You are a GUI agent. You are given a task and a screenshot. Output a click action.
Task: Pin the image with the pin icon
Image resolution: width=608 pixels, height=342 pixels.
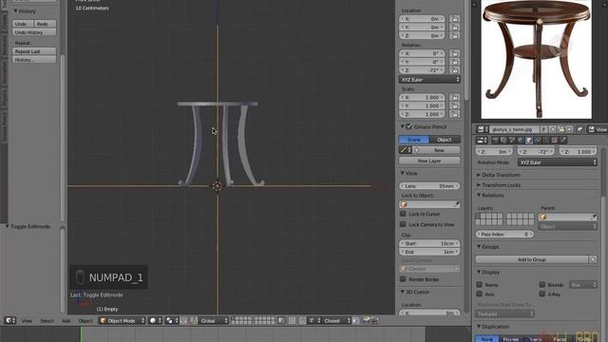point(579,129)
